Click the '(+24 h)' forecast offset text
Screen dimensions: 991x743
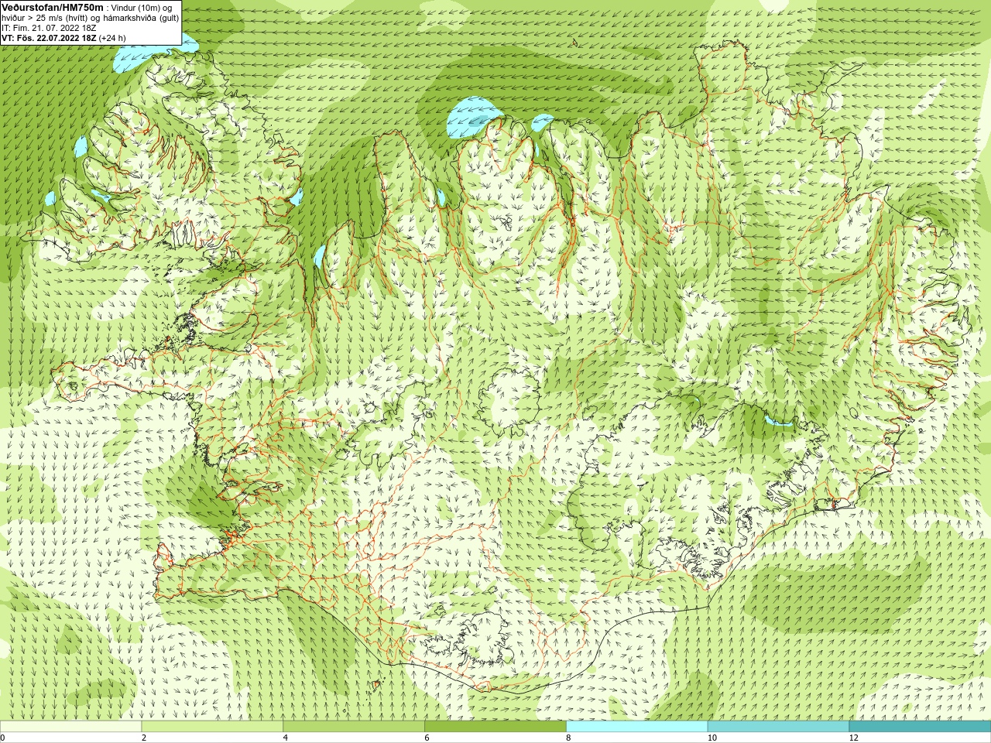tap(112, 38)
